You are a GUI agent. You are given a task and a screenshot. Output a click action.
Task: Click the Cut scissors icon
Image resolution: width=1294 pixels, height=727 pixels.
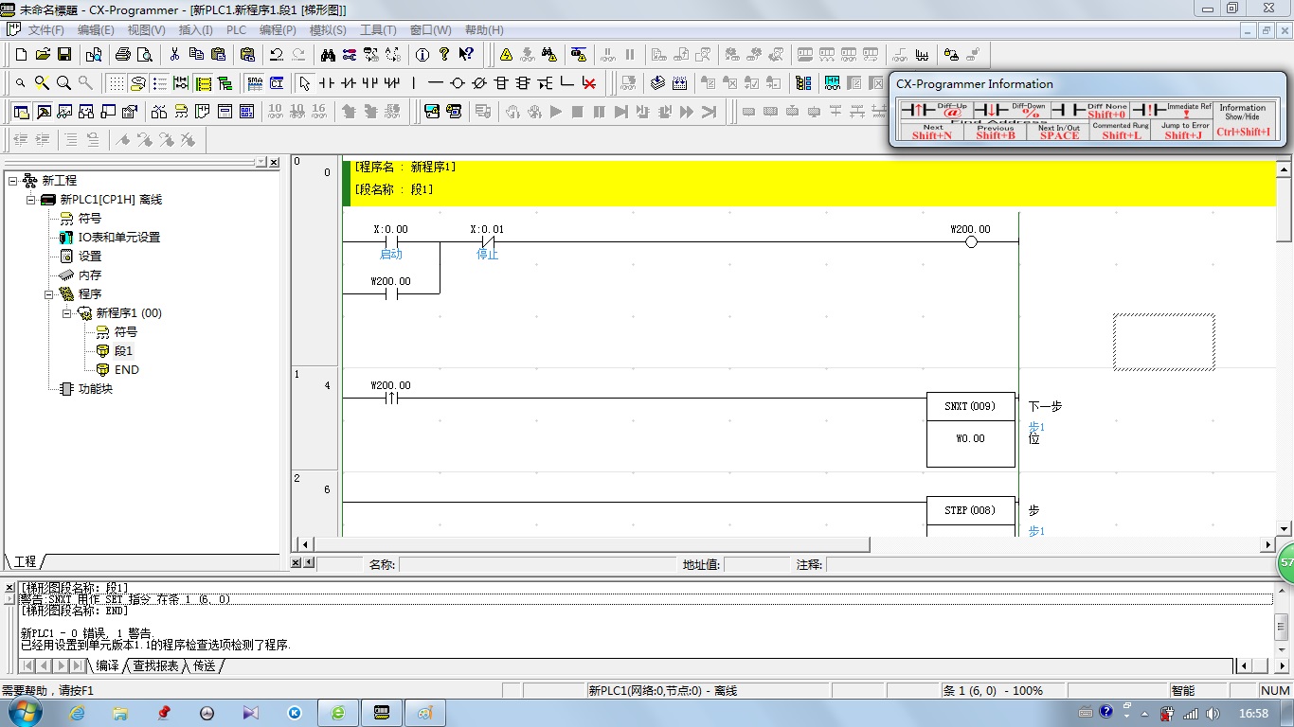point(174,55)
